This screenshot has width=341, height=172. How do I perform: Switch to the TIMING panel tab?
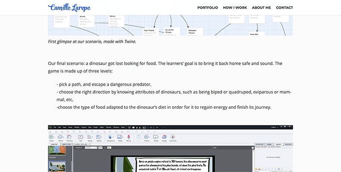point(269,144)
